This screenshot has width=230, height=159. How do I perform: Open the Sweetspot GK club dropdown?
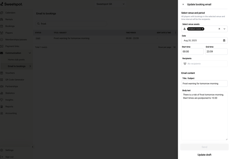point(110,4)
